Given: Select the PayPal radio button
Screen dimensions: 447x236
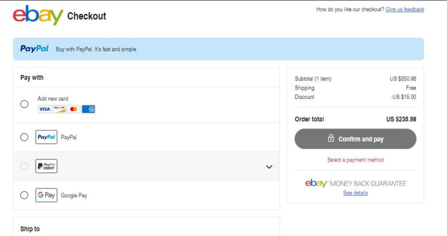Looking at the screenshot, I should coord(24,137).
